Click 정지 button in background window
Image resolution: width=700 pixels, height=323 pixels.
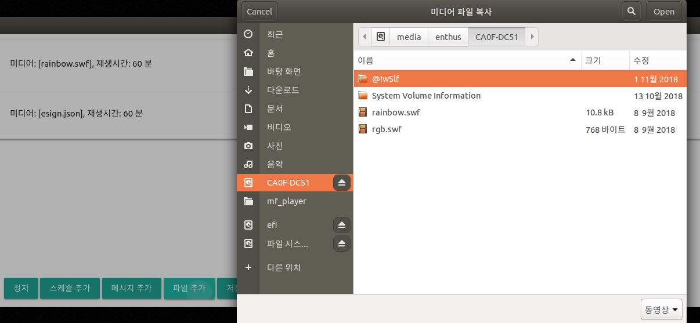[x=21, y=288]
